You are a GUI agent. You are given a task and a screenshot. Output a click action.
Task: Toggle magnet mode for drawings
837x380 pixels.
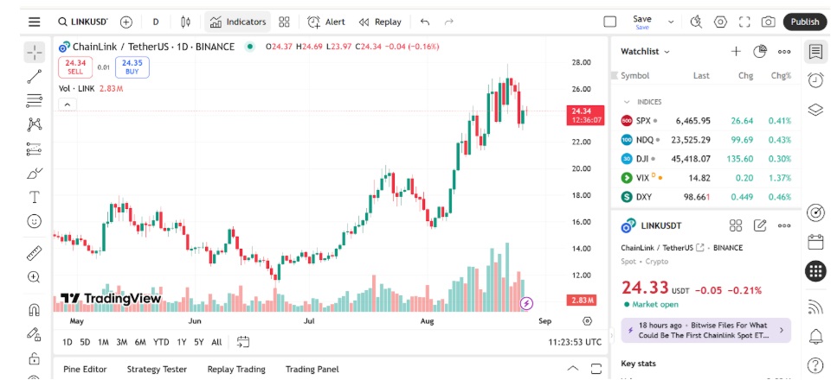[34, 310]
